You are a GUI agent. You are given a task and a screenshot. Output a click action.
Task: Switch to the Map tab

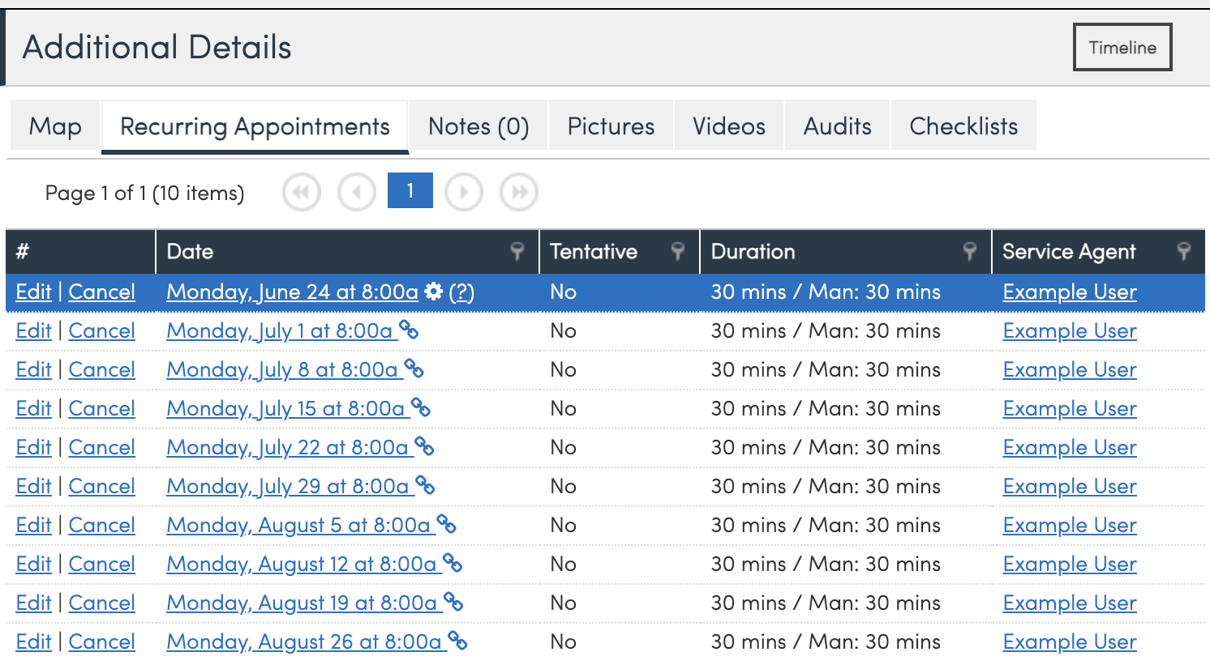click(55, 126)
